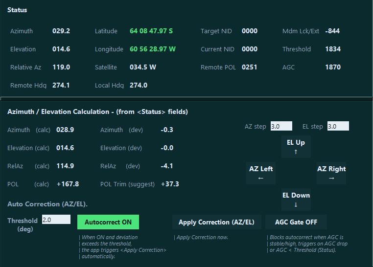Turn off the Autocorrect ON toggle
This screenshot has height=267, width=373.
108,222
